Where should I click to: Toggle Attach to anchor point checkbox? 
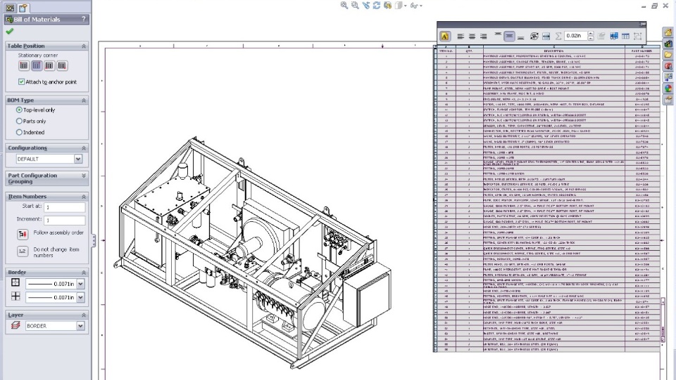tap(22, 82)
